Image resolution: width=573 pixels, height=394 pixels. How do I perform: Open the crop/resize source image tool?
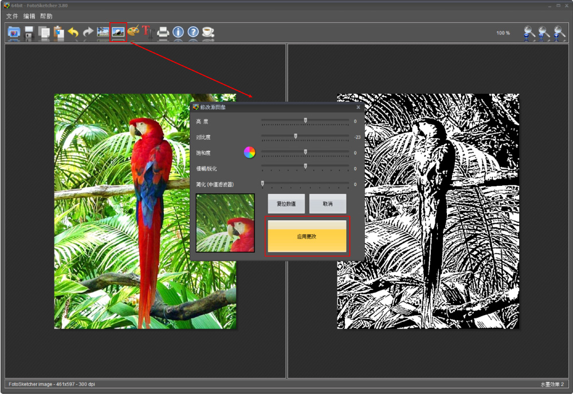click(103, 32)
